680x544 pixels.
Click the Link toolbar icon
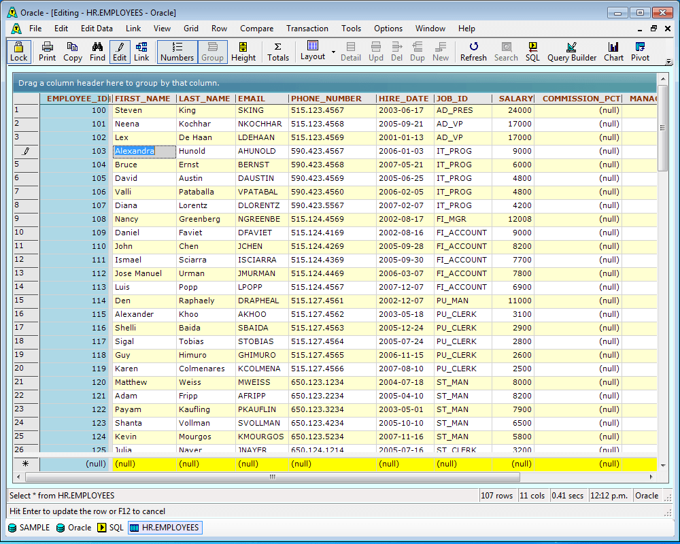click(141, 52)
